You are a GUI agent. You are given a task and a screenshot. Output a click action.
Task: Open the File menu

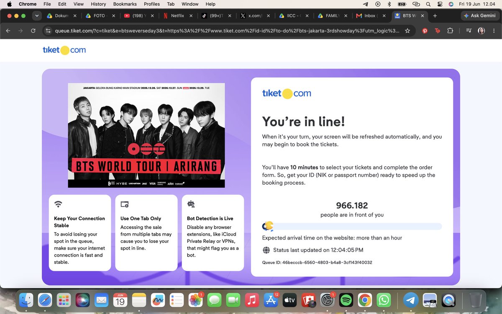(x=47, y=4)
